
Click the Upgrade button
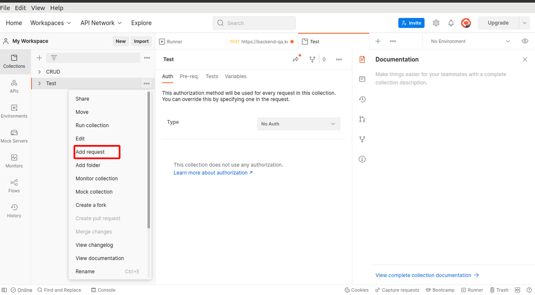(x=498, y=23)
